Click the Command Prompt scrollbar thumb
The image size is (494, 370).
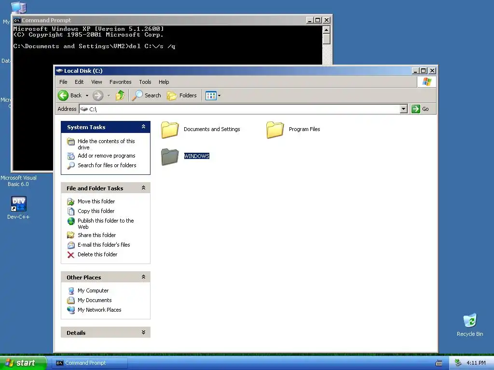327,39
